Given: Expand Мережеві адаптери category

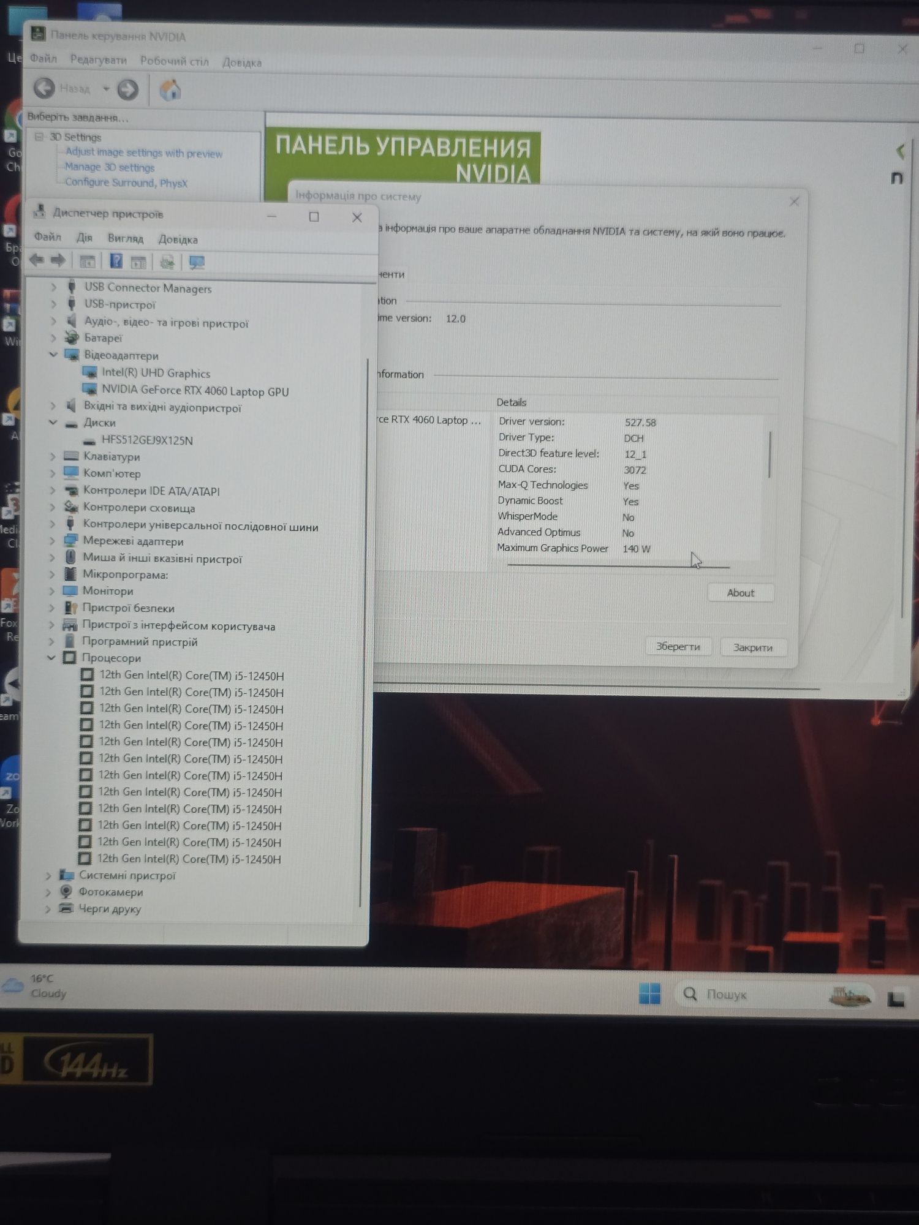Looking at the screenshot, I should 52,541.
